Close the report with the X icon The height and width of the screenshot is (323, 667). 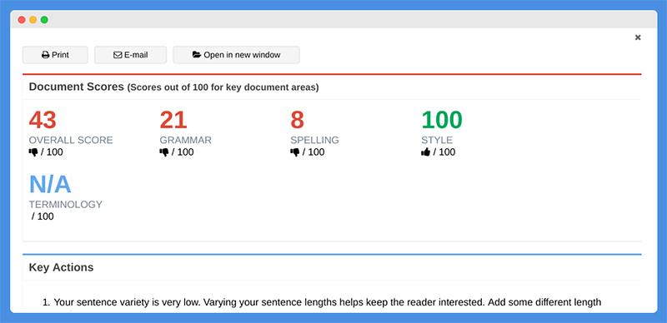tap(638, 37)
